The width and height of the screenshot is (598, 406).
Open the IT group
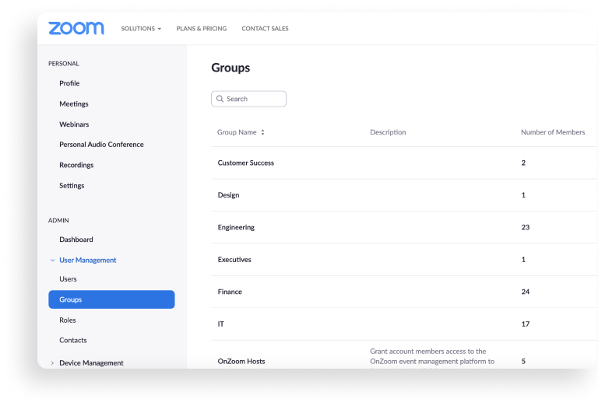pos(221,324)
